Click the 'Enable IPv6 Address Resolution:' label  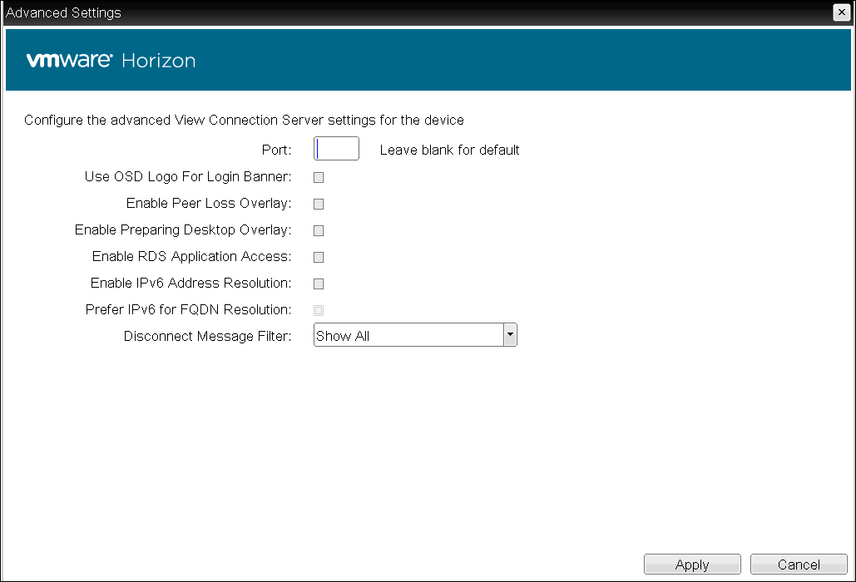(190, 283)
